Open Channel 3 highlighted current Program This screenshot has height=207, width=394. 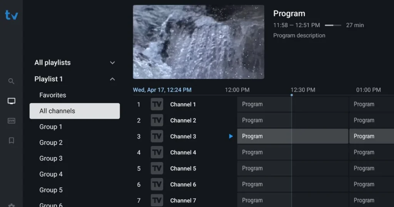tap(293, 136)
